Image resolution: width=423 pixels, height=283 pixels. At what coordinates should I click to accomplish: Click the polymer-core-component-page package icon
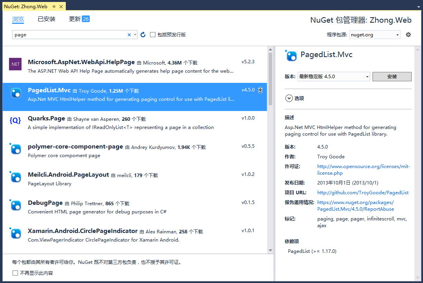[x=15, y=149]
